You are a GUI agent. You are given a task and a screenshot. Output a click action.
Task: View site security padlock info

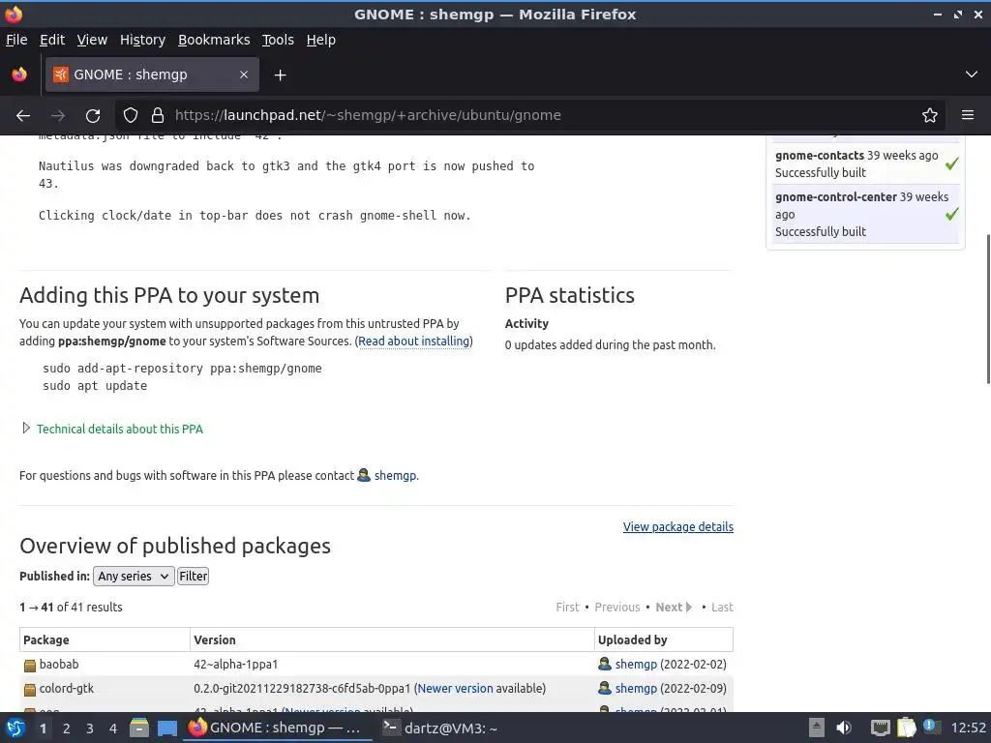click(x=158, y=115)
